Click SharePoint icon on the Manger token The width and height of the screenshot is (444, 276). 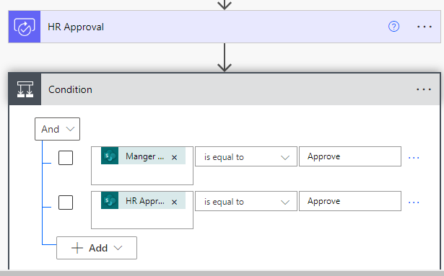coord(110,156)
